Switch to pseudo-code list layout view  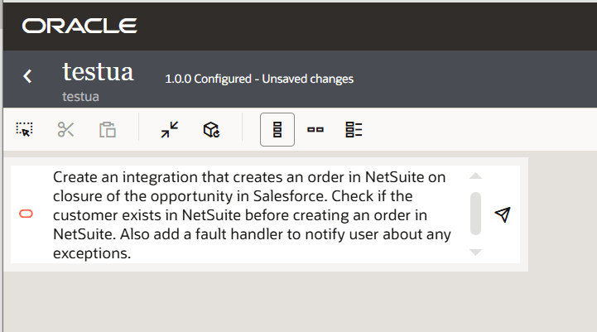pos(354,129)
